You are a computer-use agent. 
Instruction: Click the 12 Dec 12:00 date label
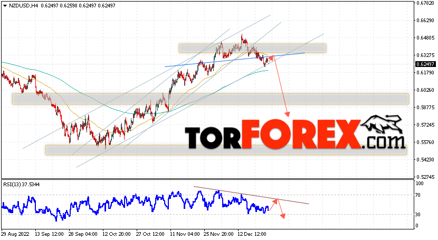[252, 234]
